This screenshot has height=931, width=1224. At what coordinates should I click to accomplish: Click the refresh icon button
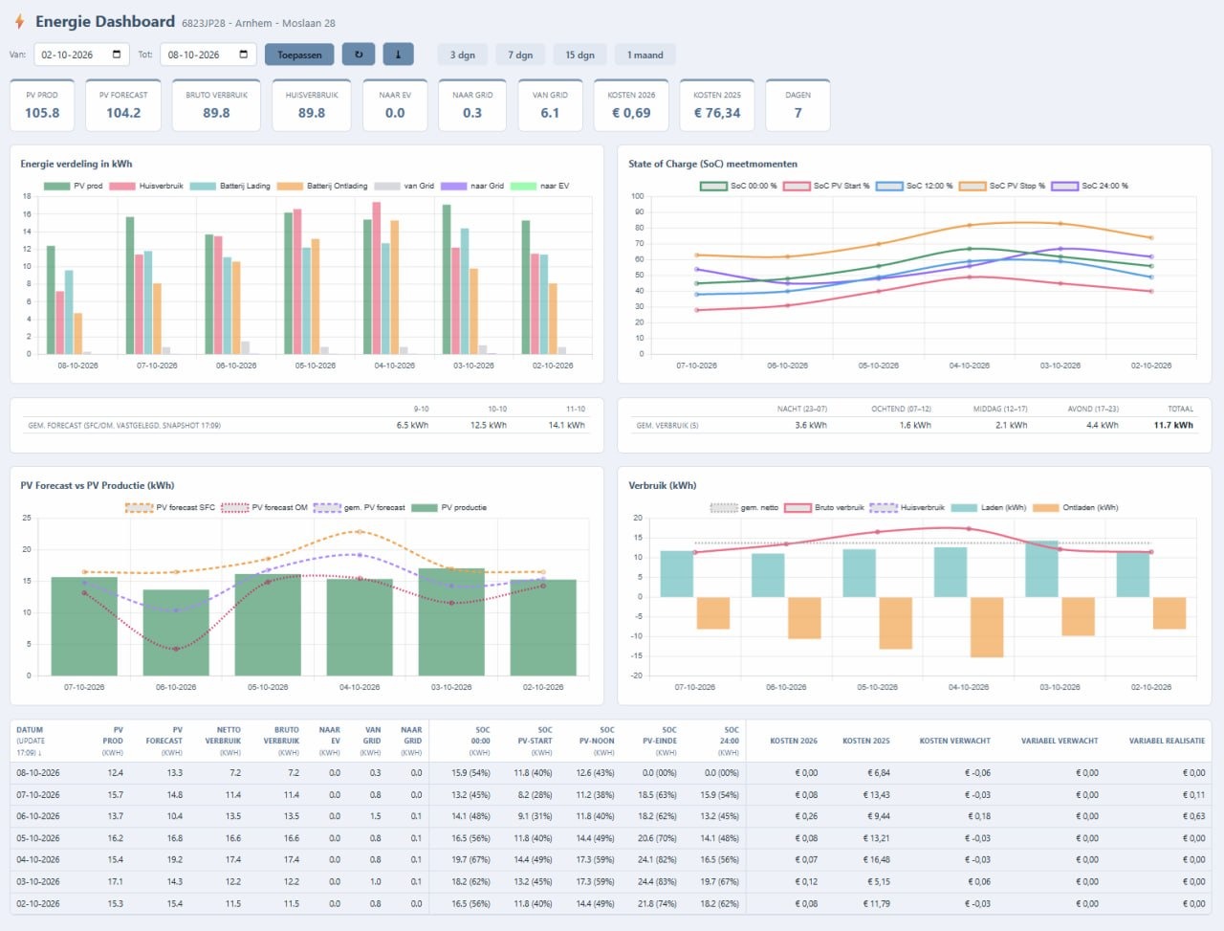pos(359,55)
